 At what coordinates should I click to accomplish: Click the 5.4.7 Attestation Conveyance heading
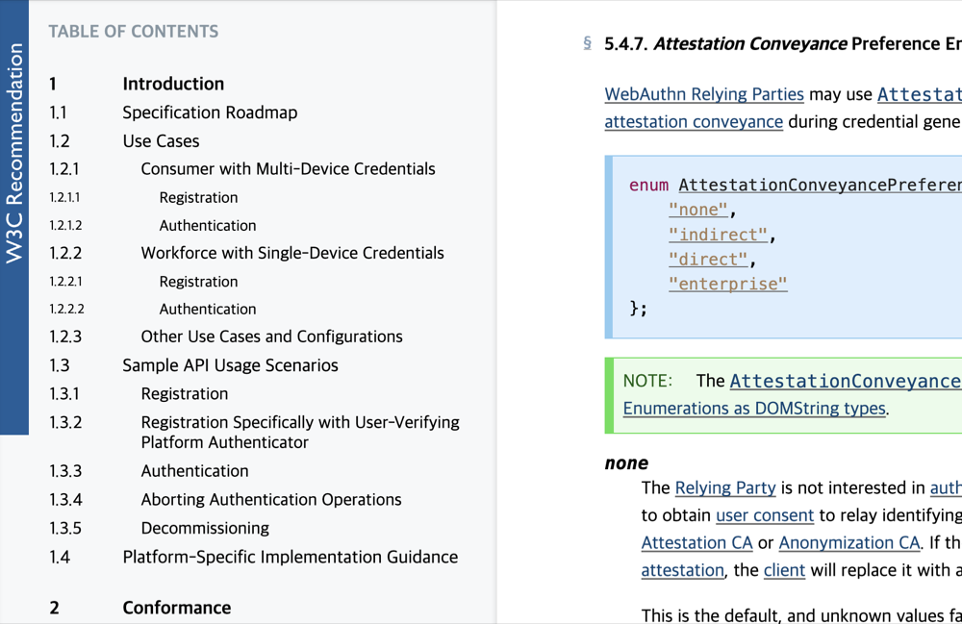(783, 44)
